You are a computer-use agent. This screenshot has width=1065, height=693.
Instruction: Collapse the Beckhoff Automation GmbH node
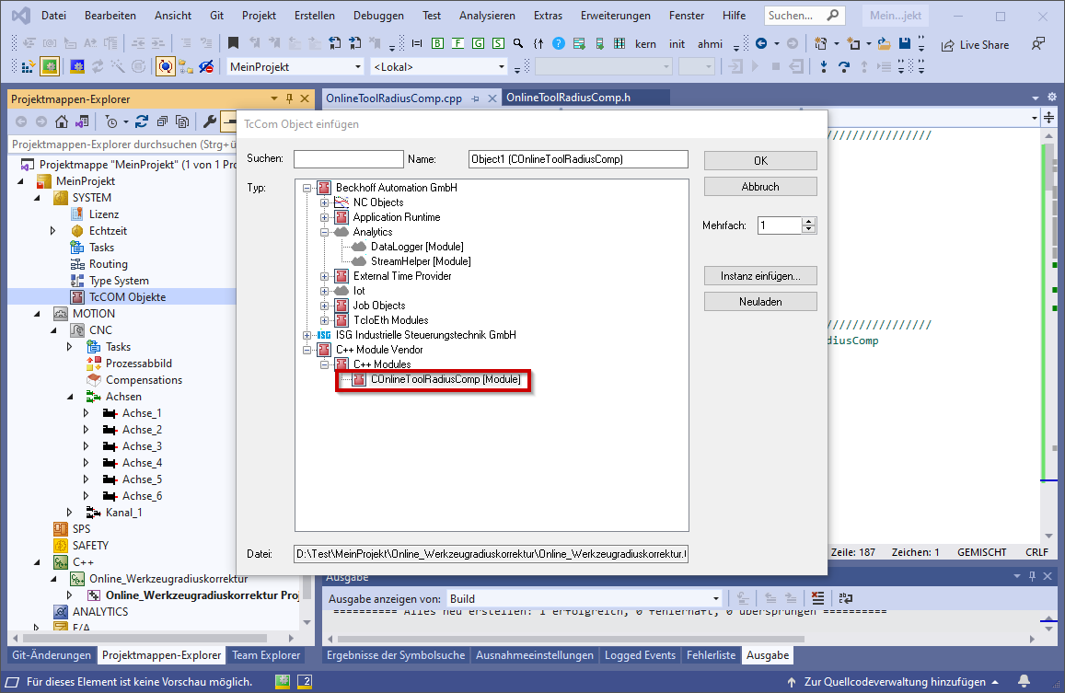[307, 188]
